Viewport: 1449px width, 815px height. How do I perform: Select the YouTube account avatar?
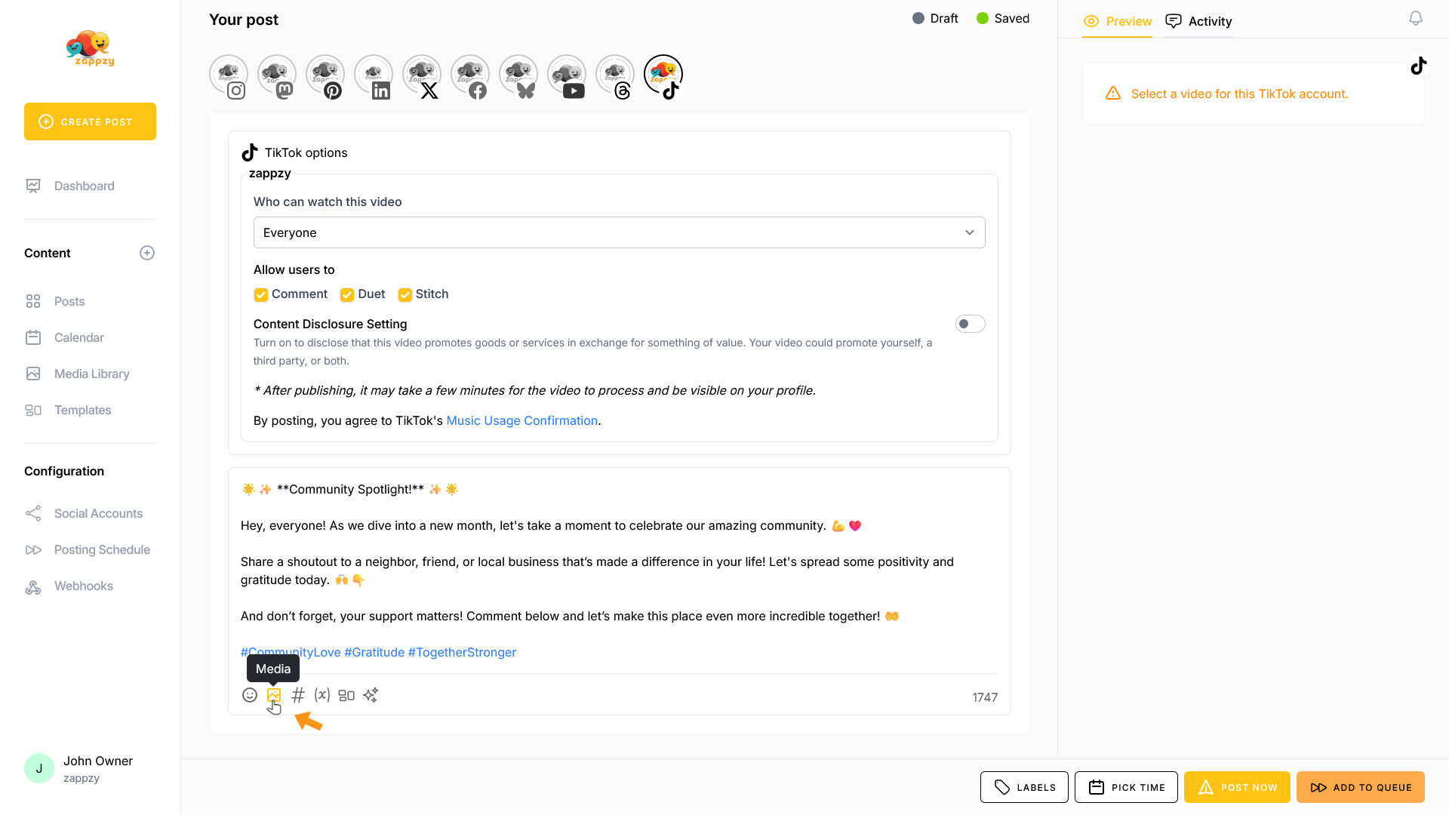point(567,75)
